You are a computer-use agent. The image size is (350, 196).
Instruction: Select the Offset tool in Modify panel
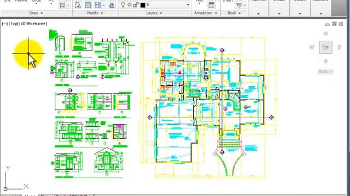coord(112,5)
